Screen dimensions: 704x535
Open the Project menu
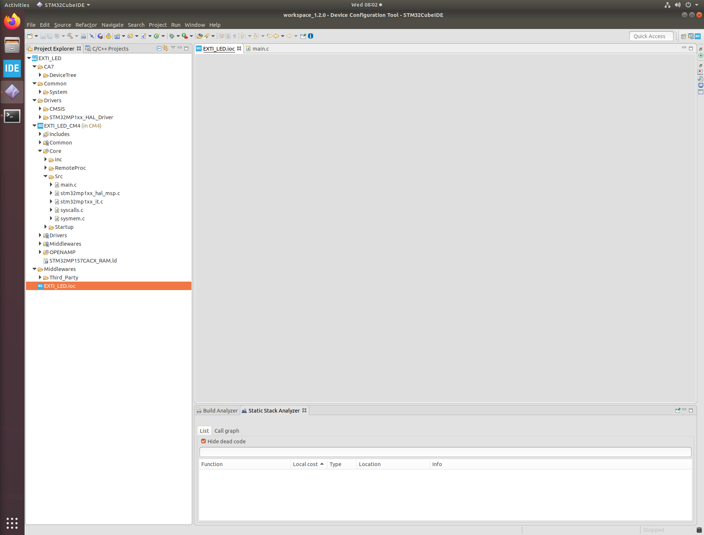[158, 25]
